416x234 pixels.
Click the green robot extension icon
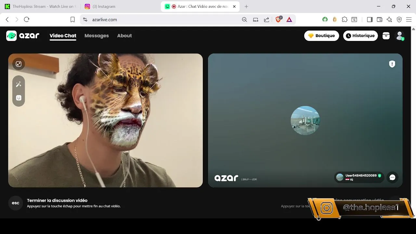coord(325,19)
